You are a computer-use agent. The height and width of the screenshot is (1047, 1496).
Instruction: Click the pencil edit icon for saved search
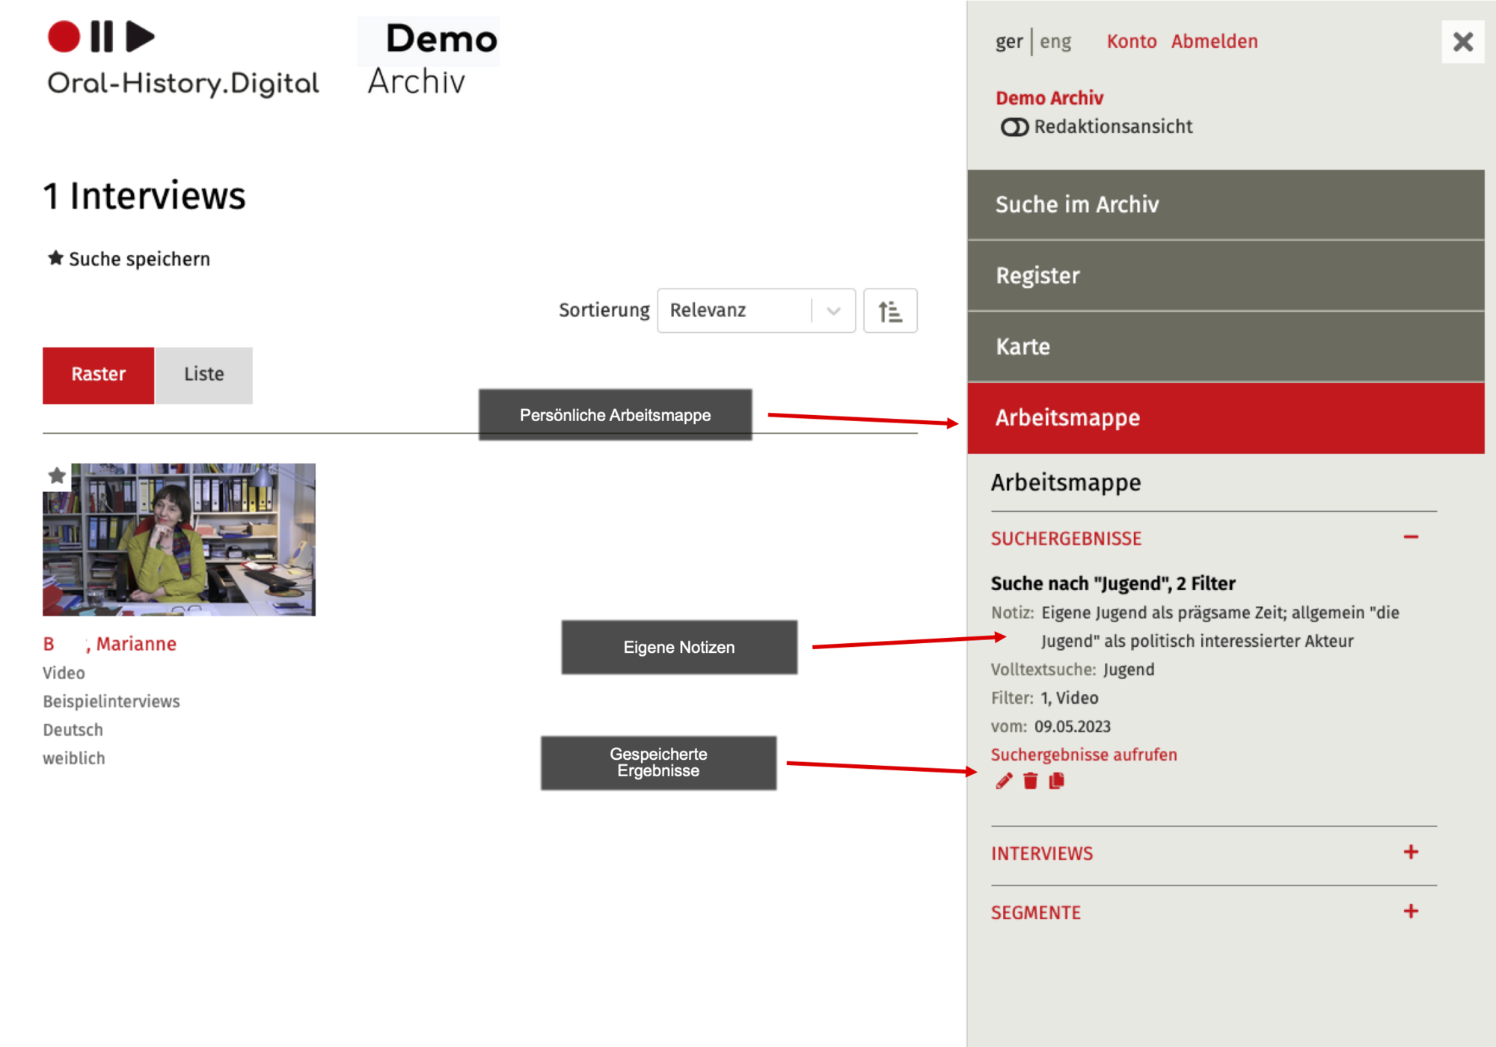pyautogui.click(x=1004, y=781)
